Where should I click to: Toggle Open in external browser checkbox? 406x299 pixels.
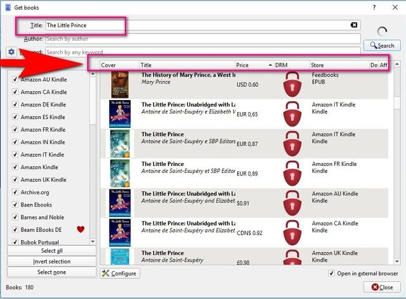[331, 273]
